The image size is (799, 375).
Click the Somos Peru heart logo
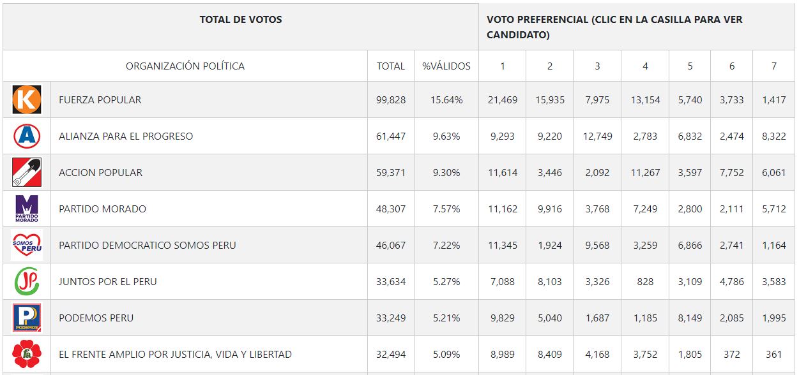(x=27, y=245)
